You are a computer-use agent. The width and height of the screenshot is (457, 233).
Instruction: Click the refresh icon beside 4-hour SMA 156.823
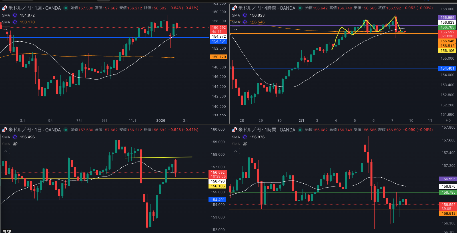(245, 15)
